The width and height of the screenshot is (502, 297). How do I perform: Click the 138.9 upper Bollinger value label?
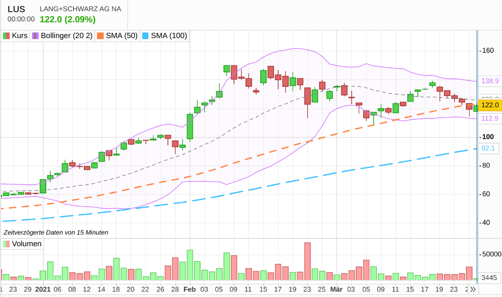[x=490, y=81]
